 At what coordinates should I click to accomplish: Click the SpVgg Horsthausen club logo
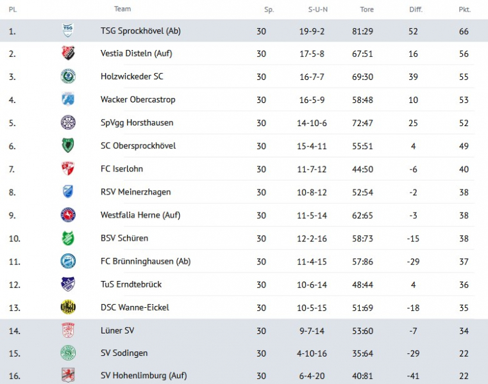tap(68, 123)
